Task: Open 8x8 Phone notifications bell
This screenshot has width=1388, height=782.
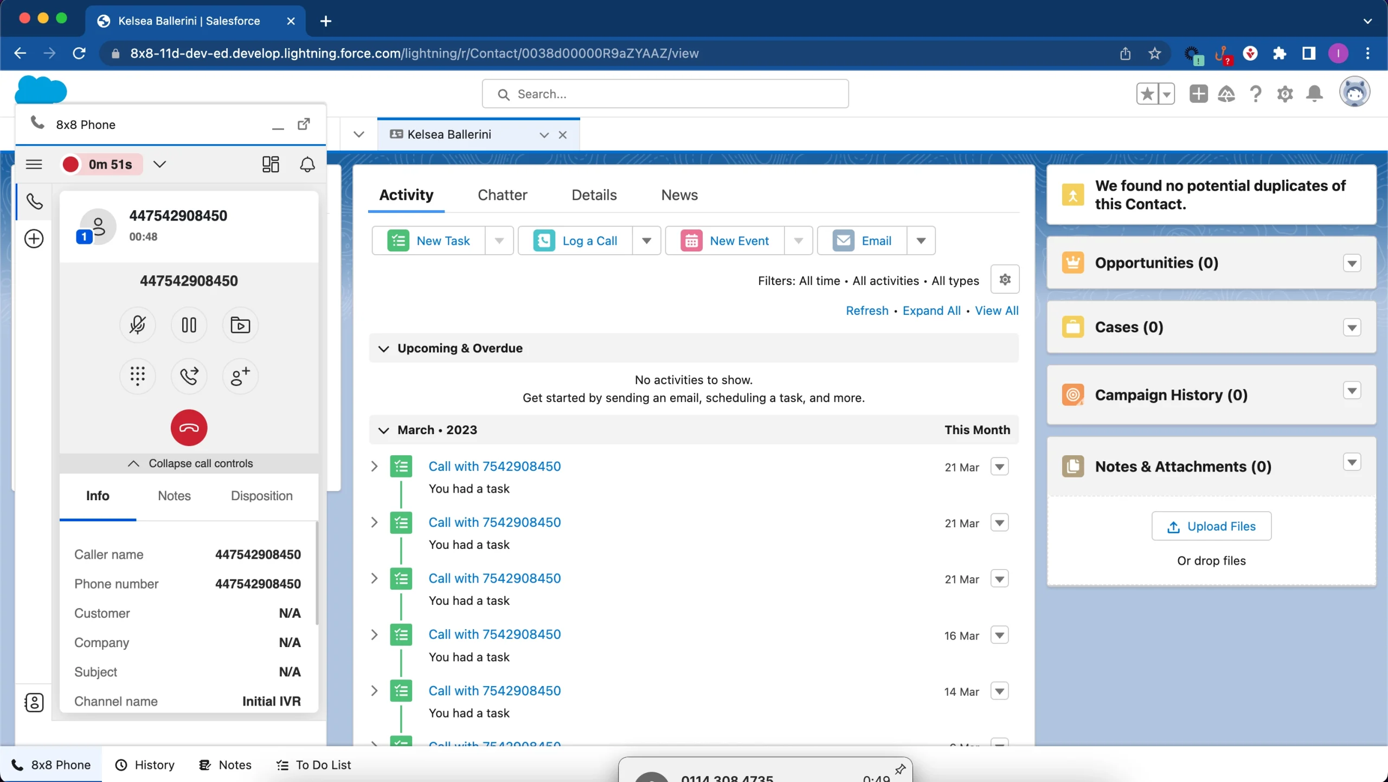Action: point(307,164)
